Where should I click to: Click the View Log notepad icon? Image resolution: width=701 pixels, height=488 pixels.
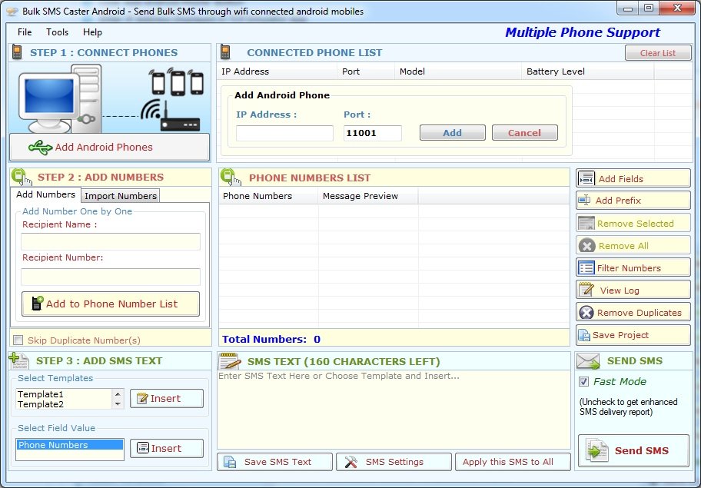click(x=586, y=290)
